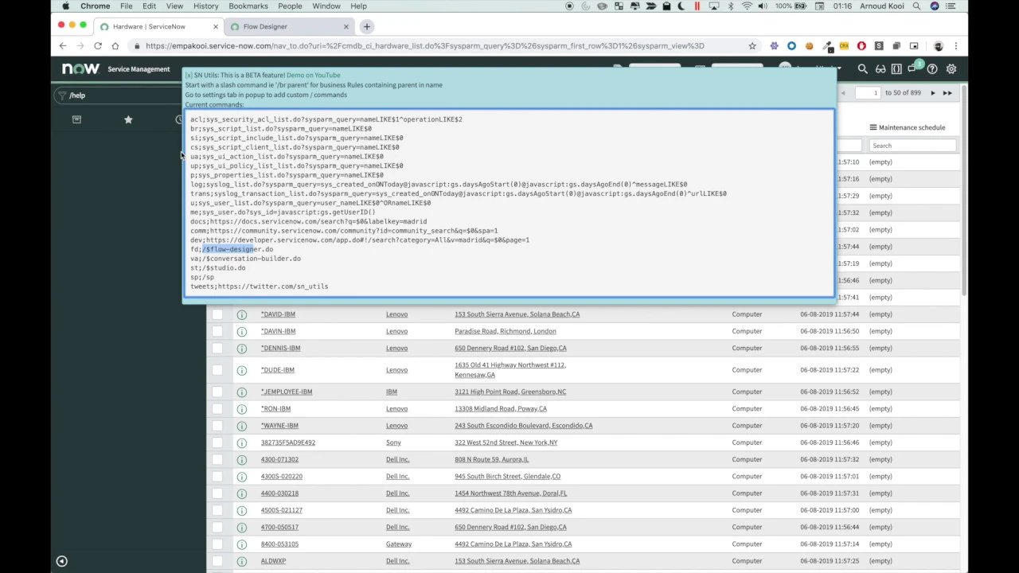Click the picture-in-picture extension icon in Chrome toolbar
This screenshot has width=1019, height=573.
point(914,45)
